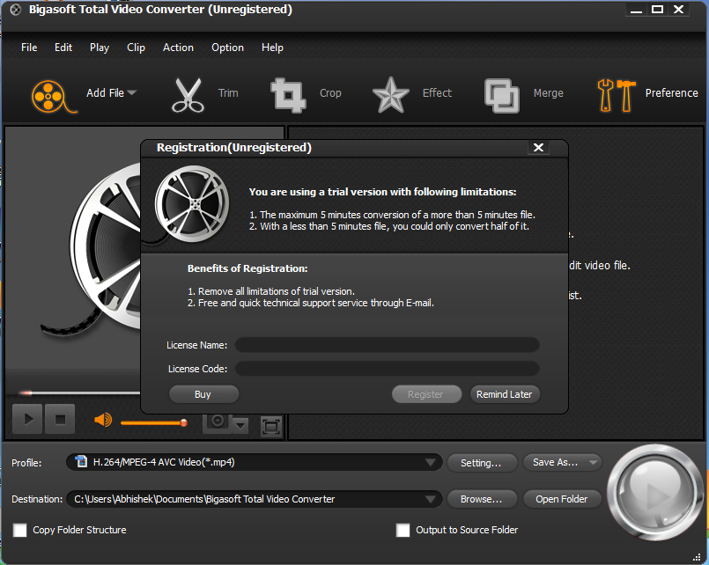Click the Merge overlapping squares icon

(x=502, y=95)
